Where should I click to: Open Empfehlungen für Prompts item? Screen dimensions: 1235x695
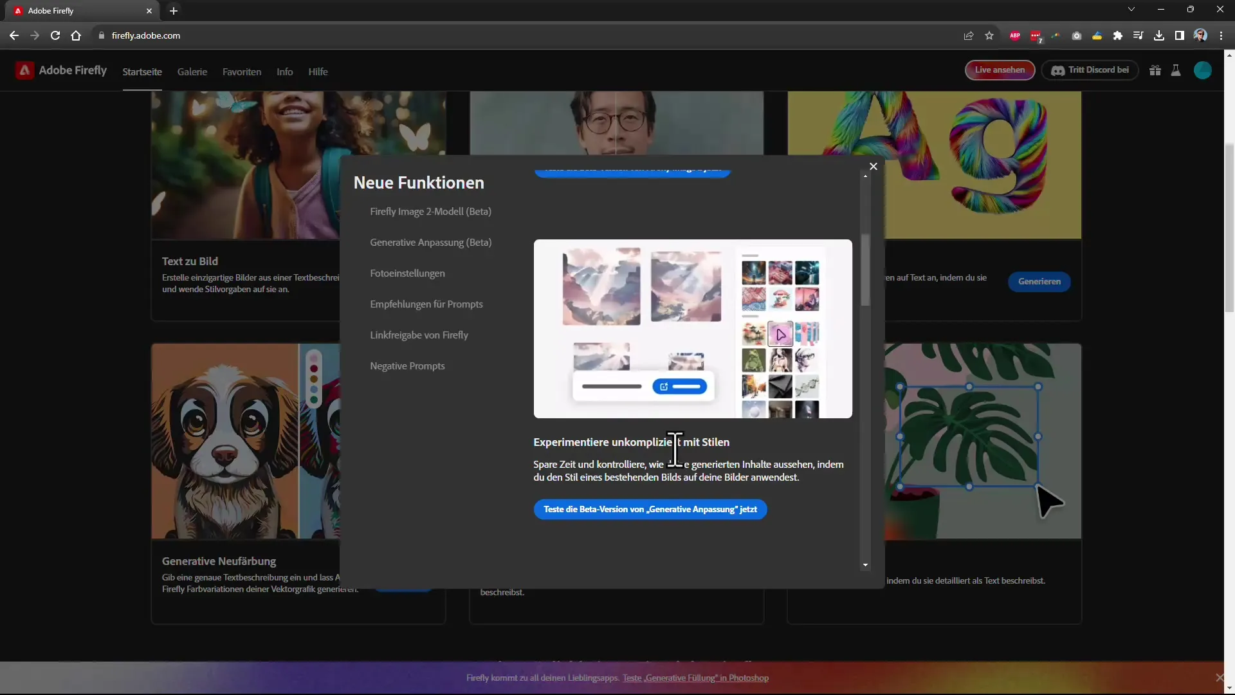click(x=426, y=304)
